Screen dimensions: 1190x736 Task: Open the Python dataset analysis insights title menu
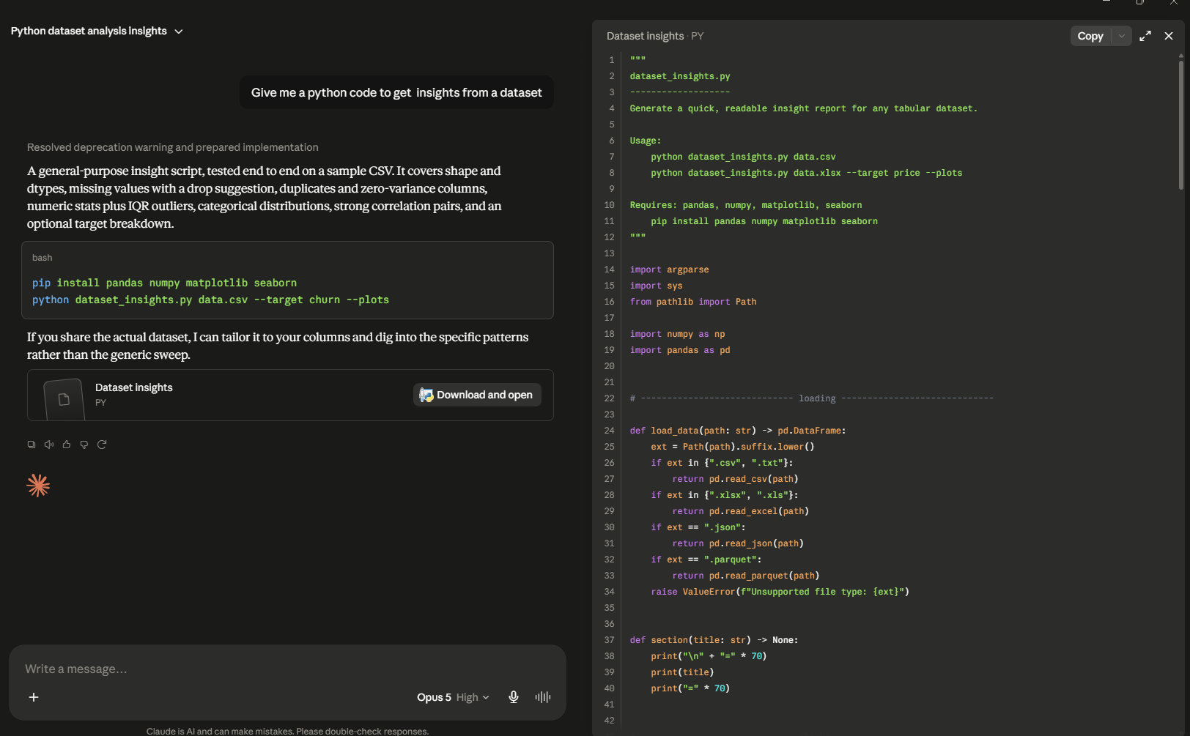click(x=97, y=31)
